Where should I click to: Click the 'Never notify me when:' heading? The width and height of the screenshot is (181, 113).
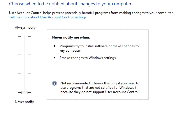71,37
